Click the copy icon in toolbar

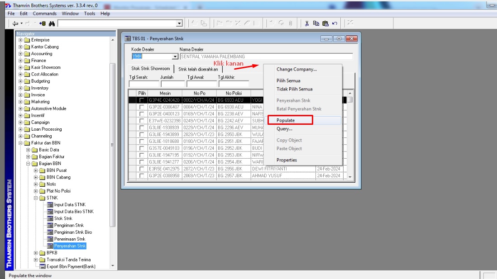coord(316,24)
